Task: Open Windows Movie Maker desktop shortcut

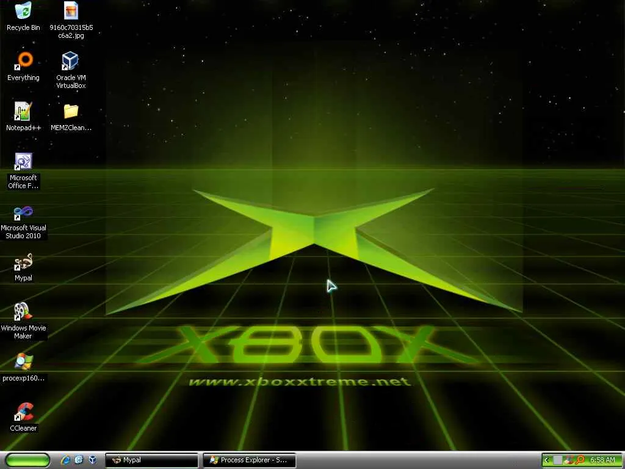Action: point(23,321)
